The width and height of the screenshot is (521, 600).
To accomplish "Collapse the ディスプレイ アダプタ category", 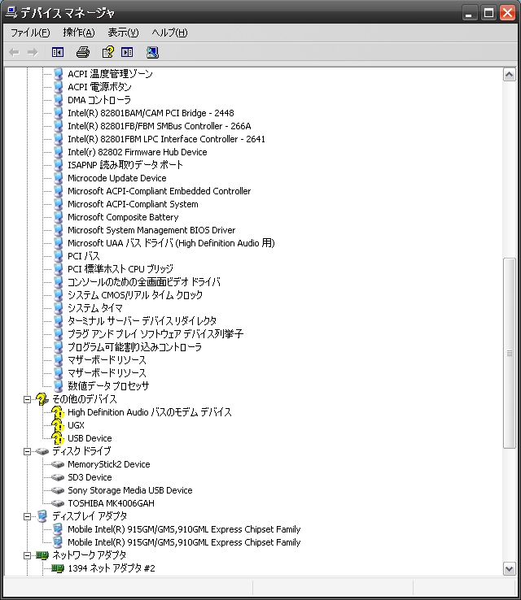I will (x=27, y=516).
